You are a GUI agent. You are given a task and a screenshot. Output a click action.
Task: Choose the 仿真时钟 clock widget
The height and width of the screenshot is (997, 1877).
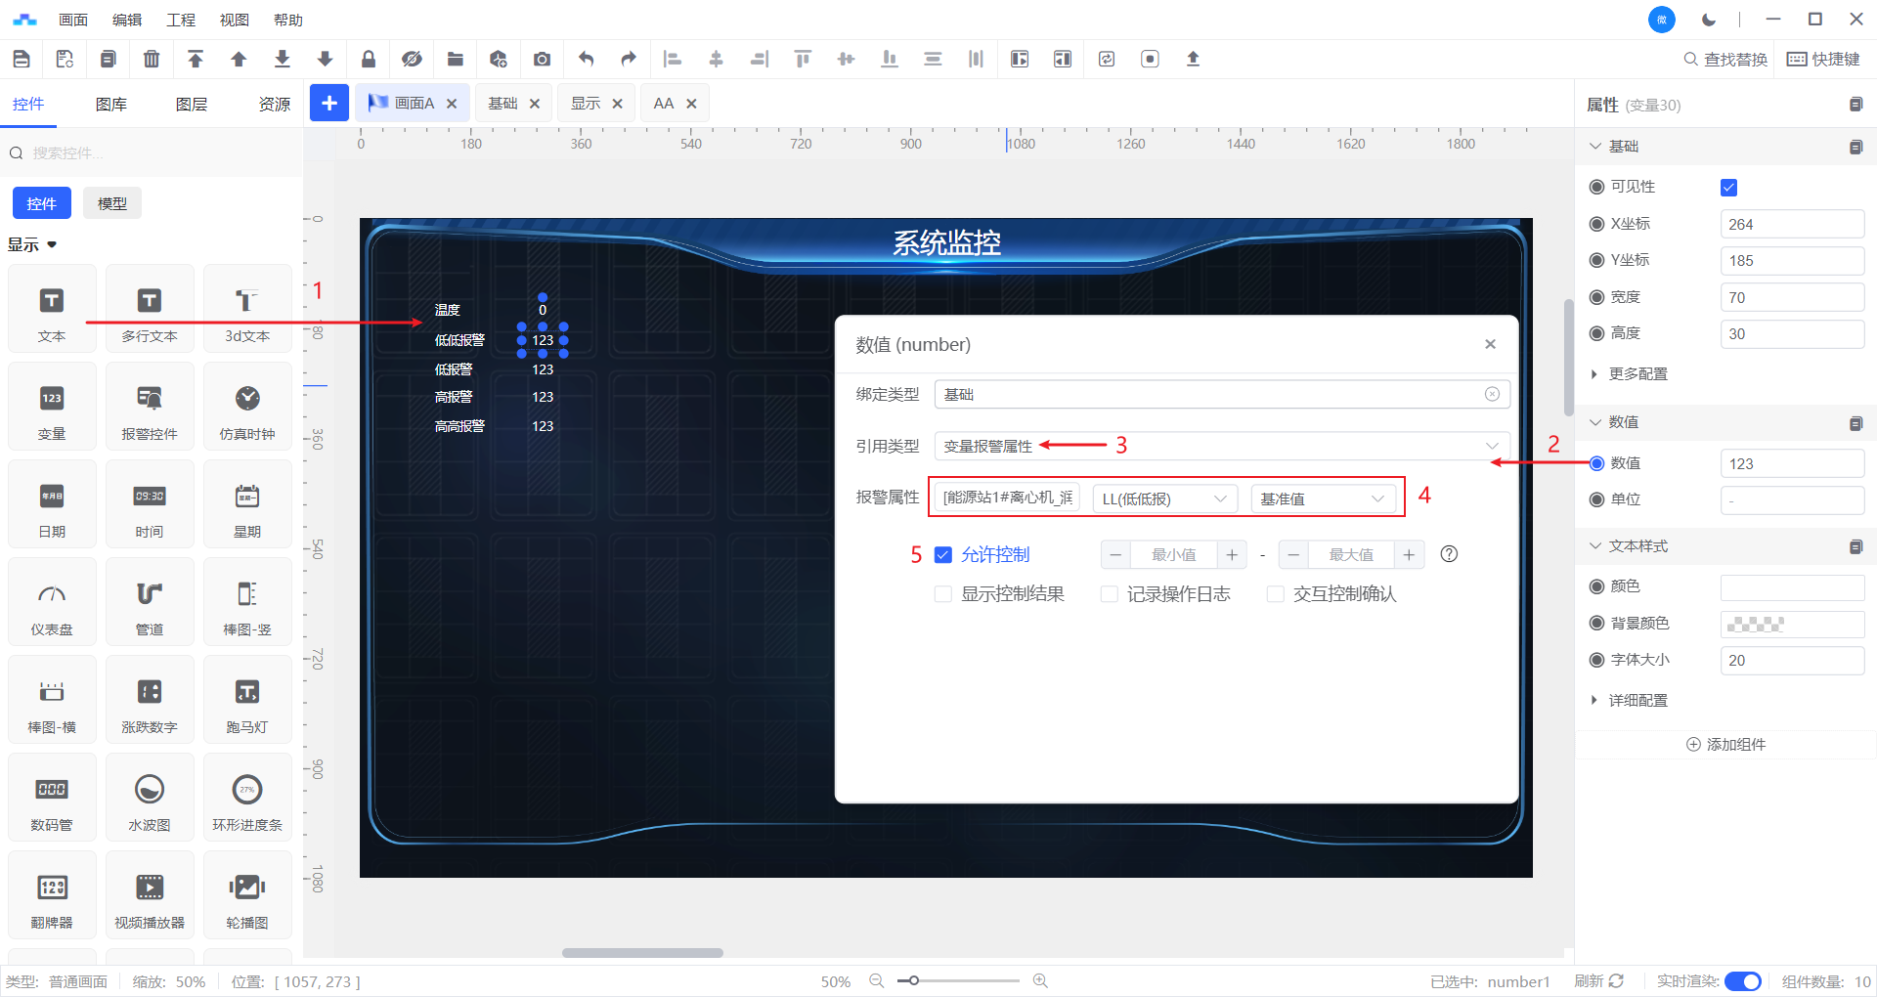pos(247,407)
